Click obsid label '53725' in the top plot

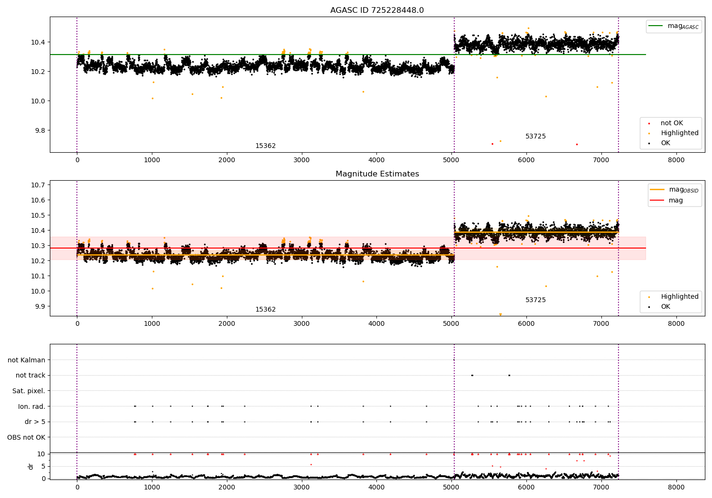point(535,137)
